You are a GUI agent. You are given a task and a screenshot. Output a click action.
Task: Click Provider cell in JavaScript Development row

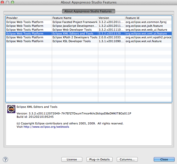click(29, 26)
